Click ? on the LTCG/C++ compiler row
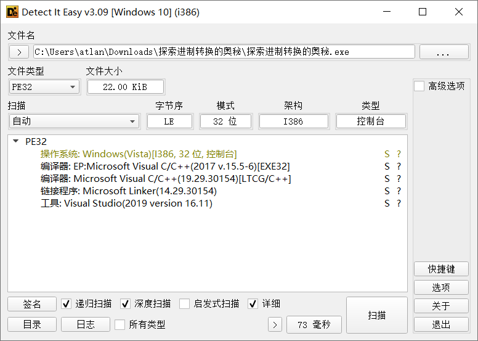Viewport: 478px width, 341px height. (399, 179)
